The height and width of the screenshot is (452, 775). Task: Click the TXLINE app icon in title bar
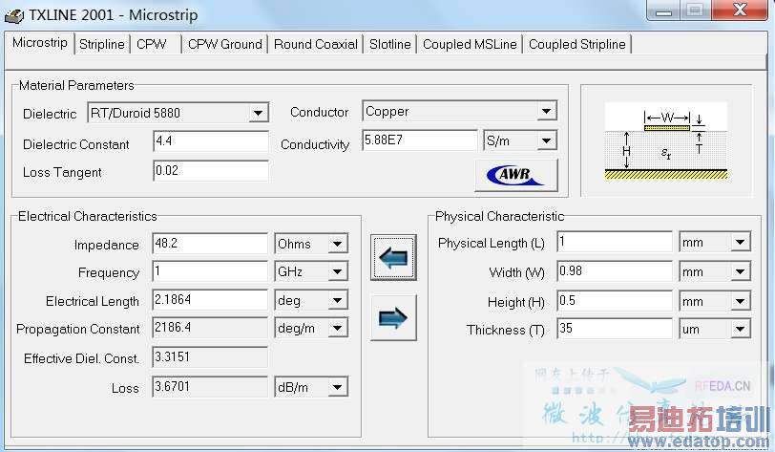13,15
